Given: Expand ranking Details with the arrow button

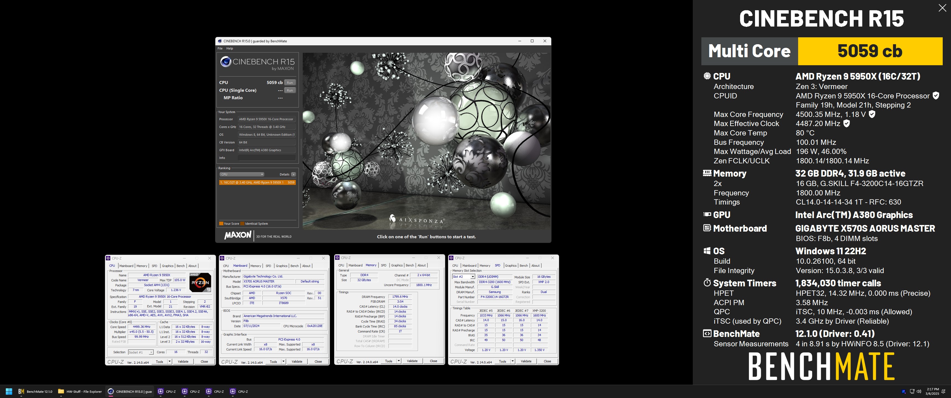Looking at the screenshot, I should 294,174.
